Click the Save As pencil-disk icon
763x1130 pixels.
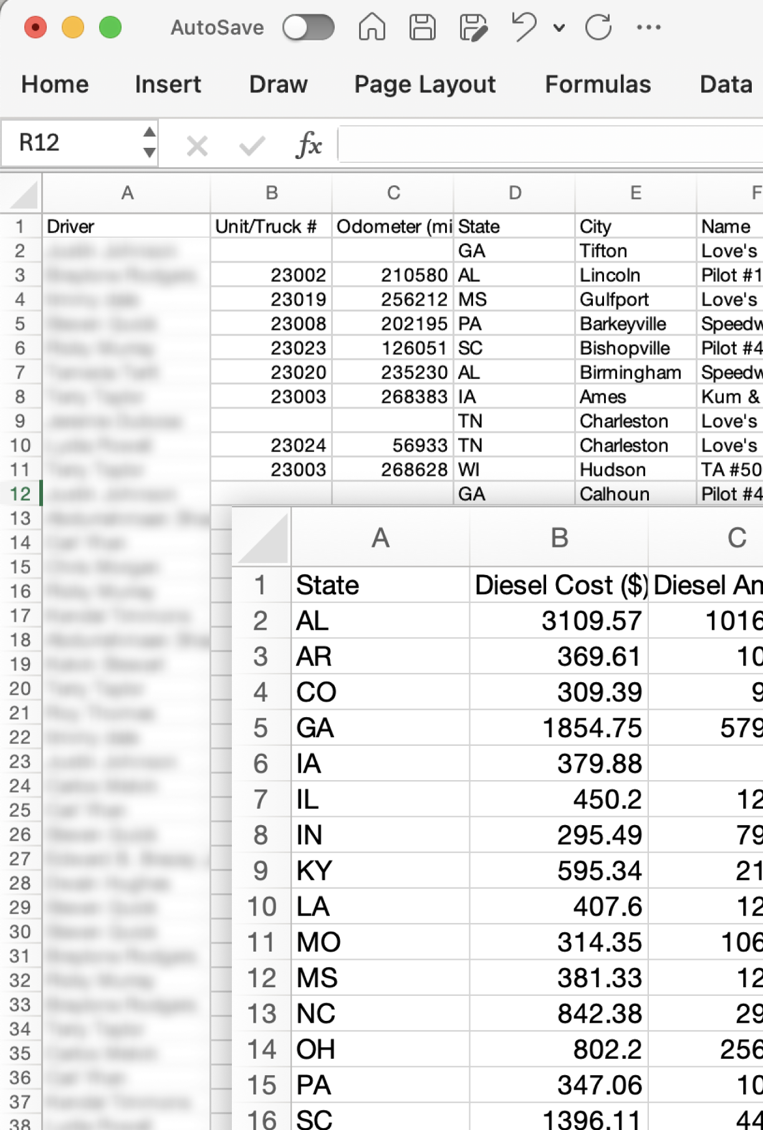[473, 27]
